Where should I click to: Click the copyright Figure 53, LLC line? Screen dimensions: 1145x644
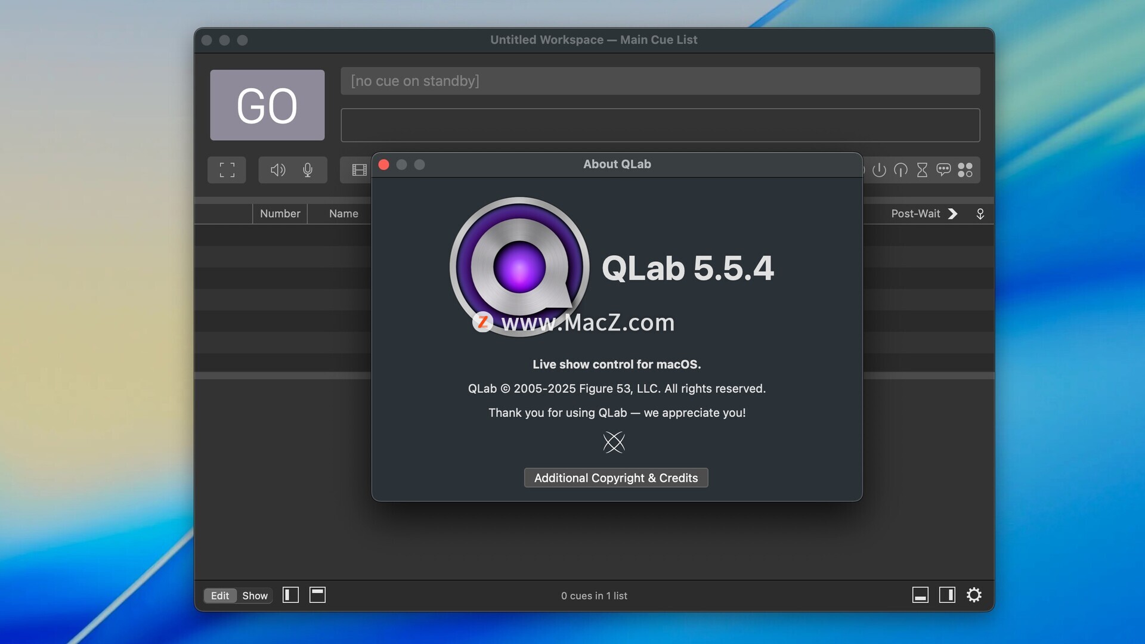[x=617, y=389]
